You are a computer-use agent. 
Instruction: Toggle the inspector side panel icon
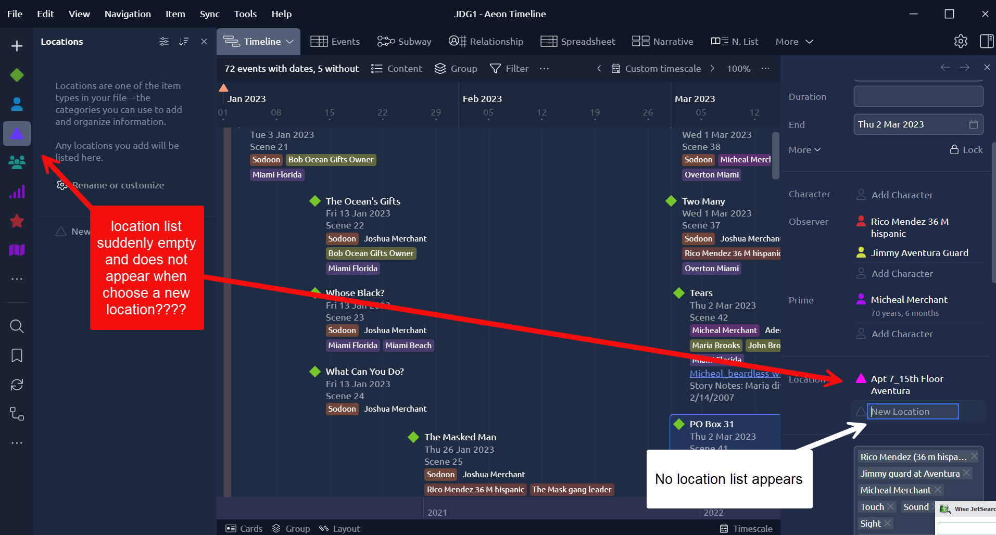pos(986,42)
